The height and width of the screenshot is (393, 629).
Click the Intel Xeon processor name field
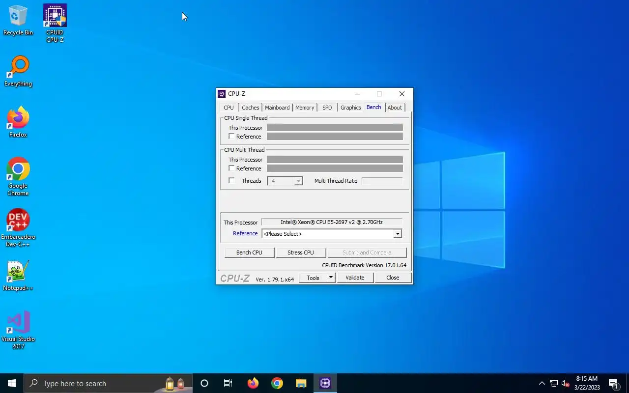click(332, 222)
